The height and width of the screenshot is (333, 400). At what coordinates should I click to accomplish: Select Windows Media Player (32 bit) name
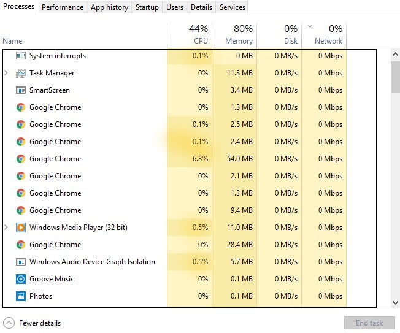[x=79, y=227]
